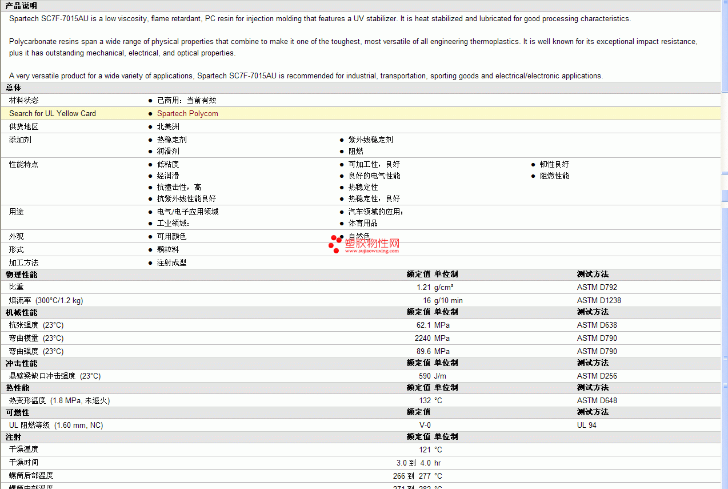Select the 可加工性，良好 feature entry
Viewport: 728px width, 489px height.
[374, 164]
